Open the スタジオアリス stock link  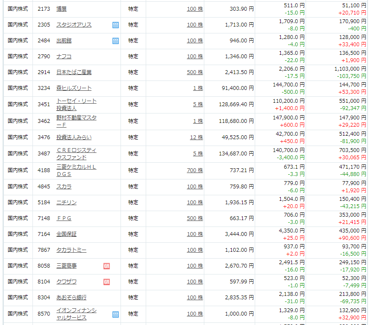click(x=74, y=25)
